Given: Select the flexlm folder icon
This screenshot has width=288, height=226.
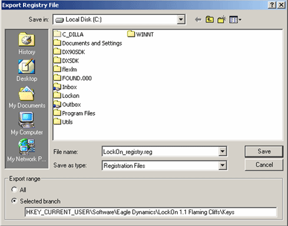Looking at the screenshot, I should pos(57,69).
